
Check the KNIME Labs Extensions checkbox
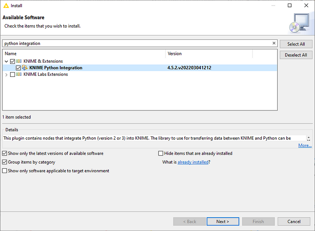pyautogui.click(x=13, y=75)
